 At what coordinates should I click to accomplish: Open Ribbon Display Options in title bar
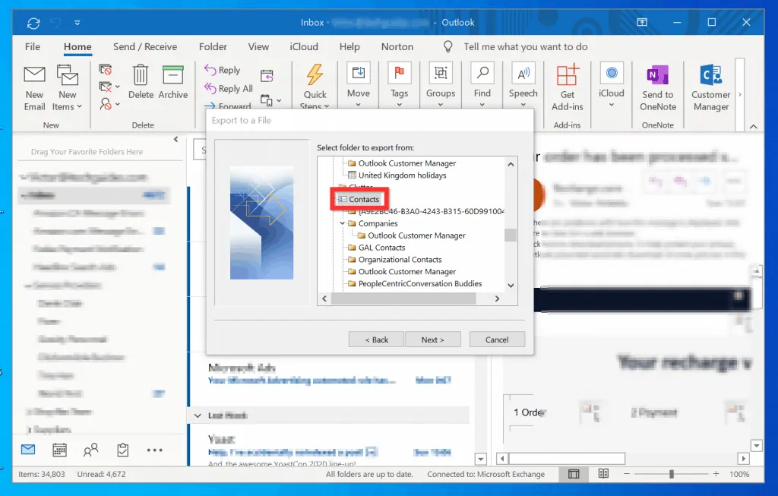tap(642, 22)
